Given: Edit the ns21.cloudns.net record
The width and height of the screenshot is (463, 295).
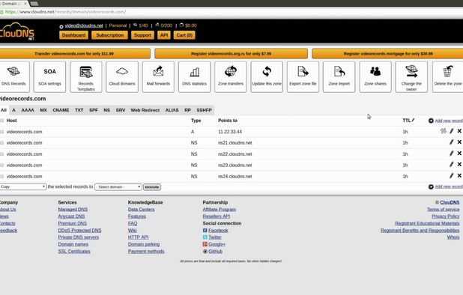Looking at the screenshot, I should (452, 142).
